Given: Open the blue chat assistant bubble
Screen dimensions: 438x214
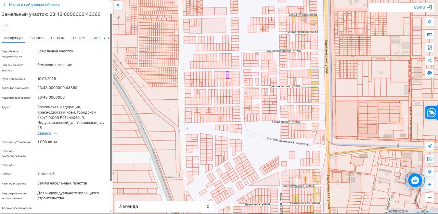Looking at the screenshot, I should pos(415,180).
